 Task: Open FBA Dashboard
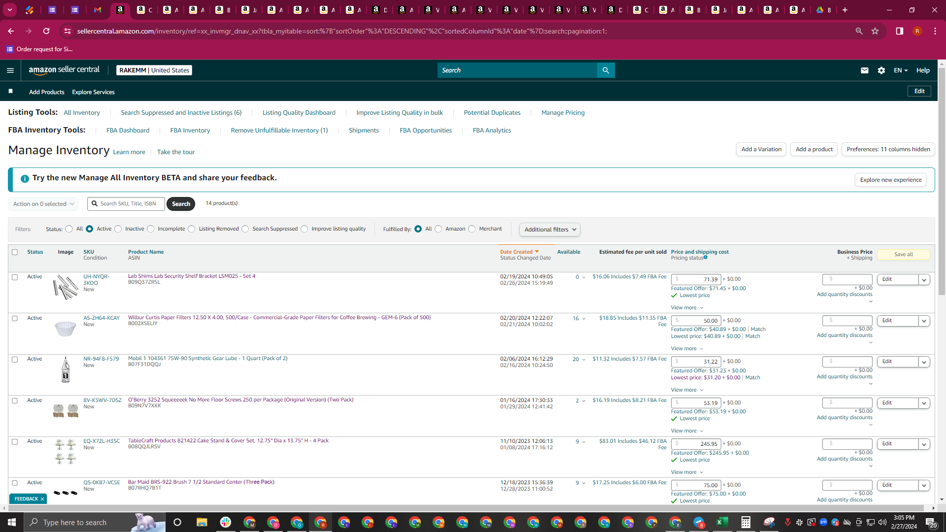coord(128,131)
